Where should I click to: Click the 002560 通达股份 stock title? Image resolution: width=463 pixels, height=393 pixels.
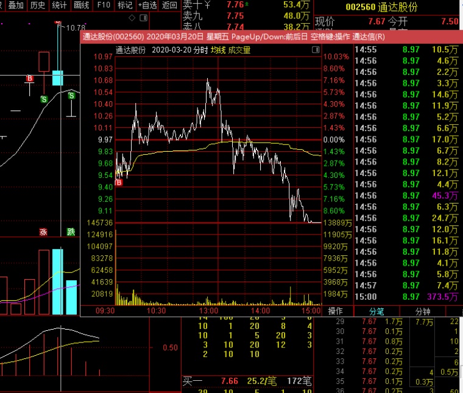(x=381, y=7)
